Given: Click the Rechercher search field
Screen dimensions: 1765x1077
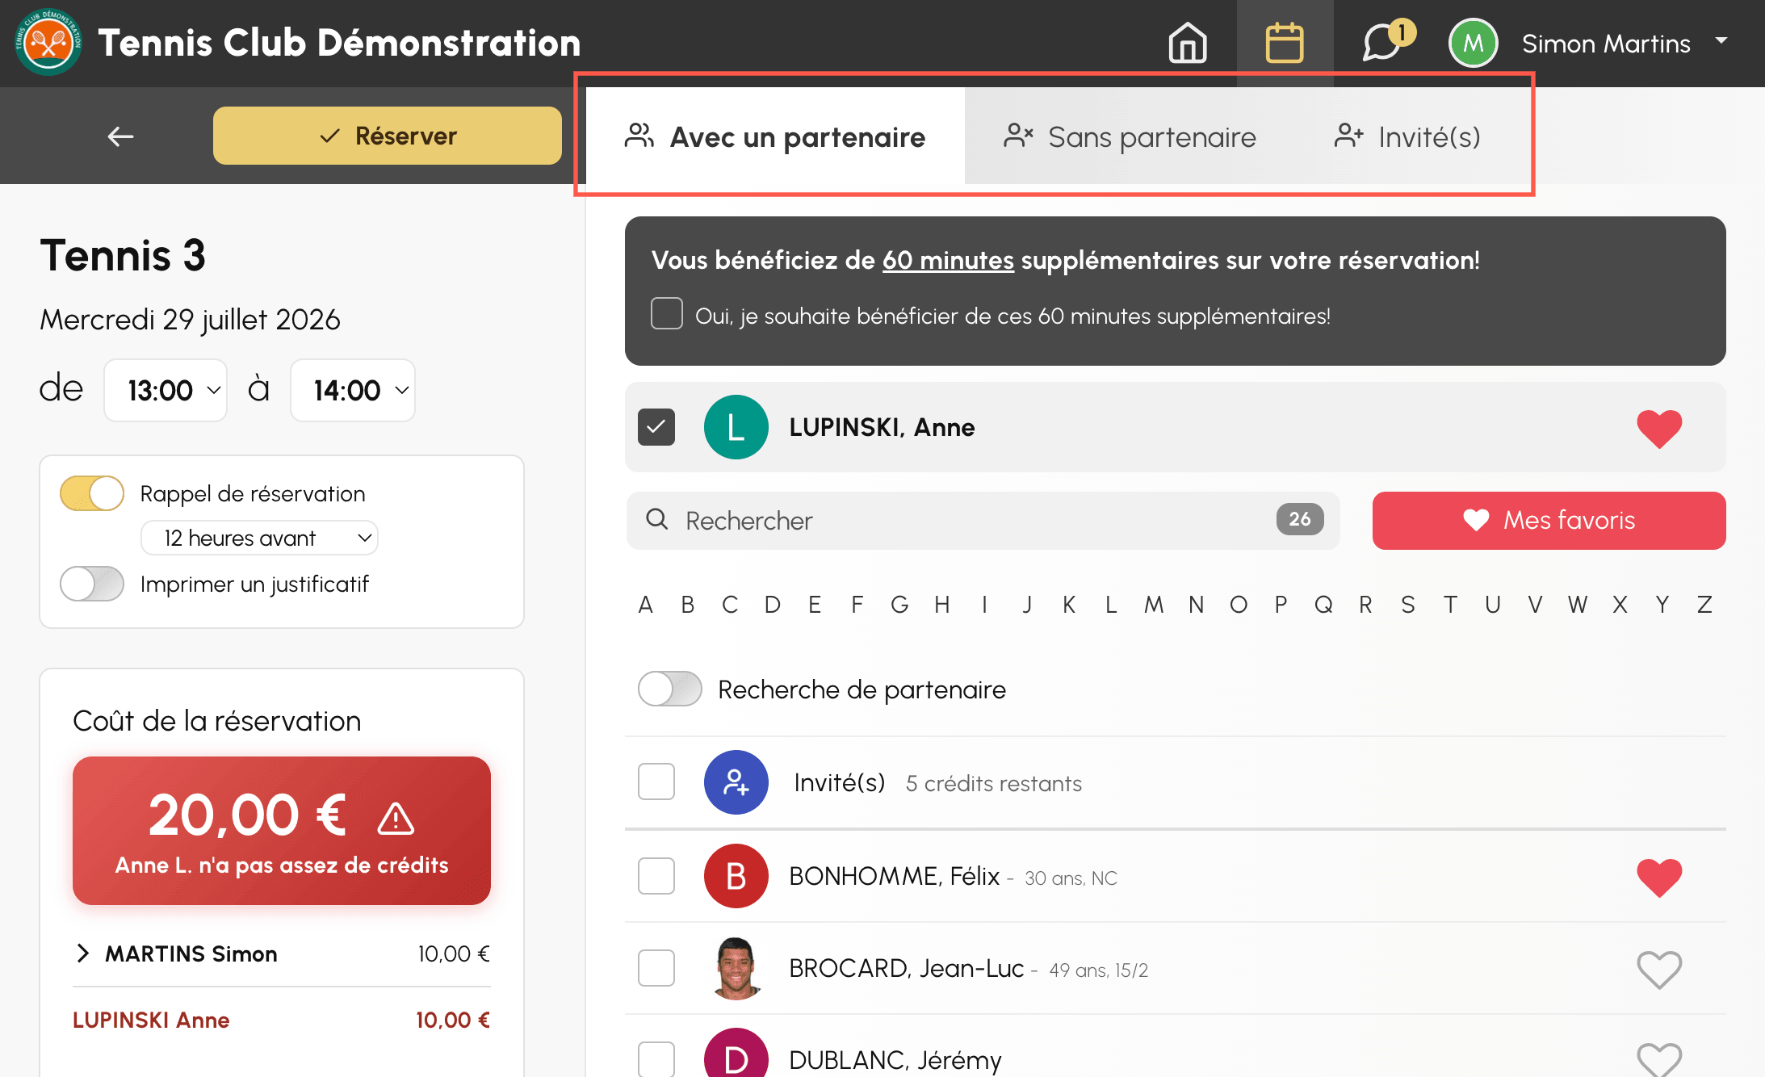Looking at the screenshot, I should pos(983,521).
